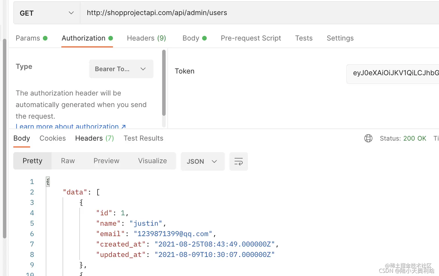Image resolution: width=439 pixels, height=276 pixels.
Task: Switch to Pre-request Script tab
Action: click(251, 38)
